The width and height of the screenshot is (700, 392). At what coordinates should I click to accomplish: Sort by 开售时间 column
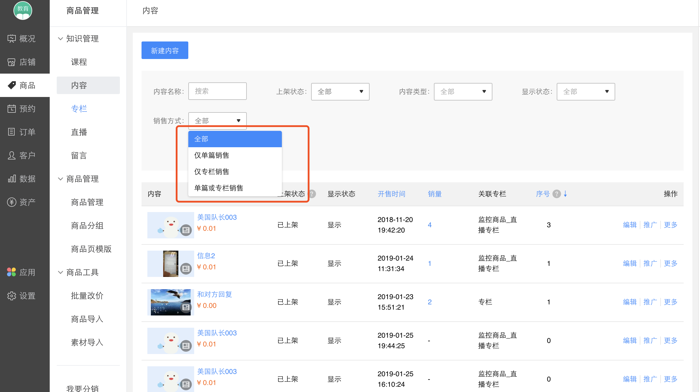[392, 194]
